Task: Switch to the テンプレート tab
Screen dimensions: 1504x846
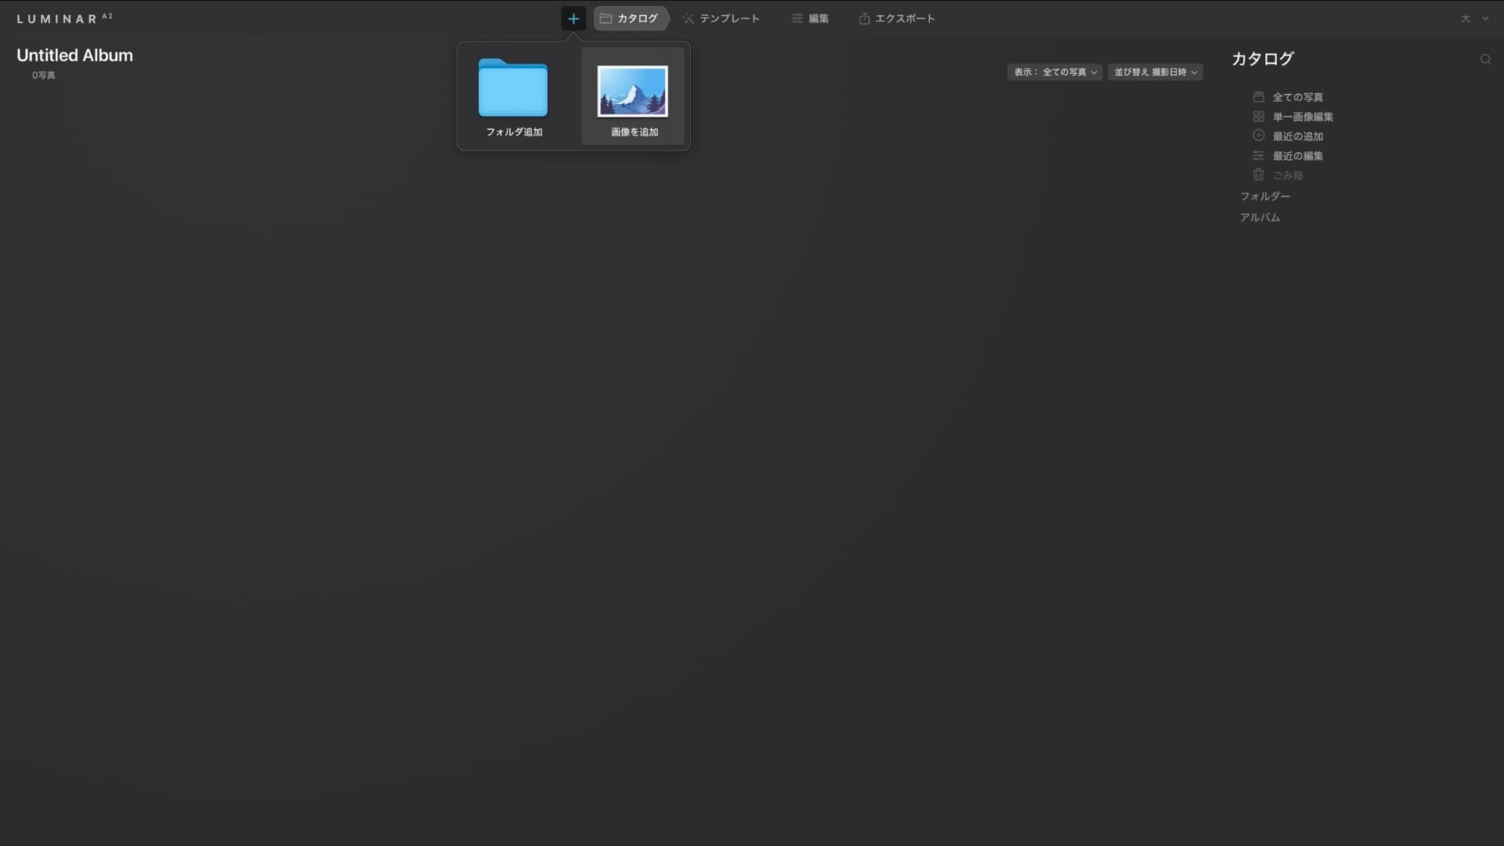Action: pyautogui.click(x=721, y=18)
